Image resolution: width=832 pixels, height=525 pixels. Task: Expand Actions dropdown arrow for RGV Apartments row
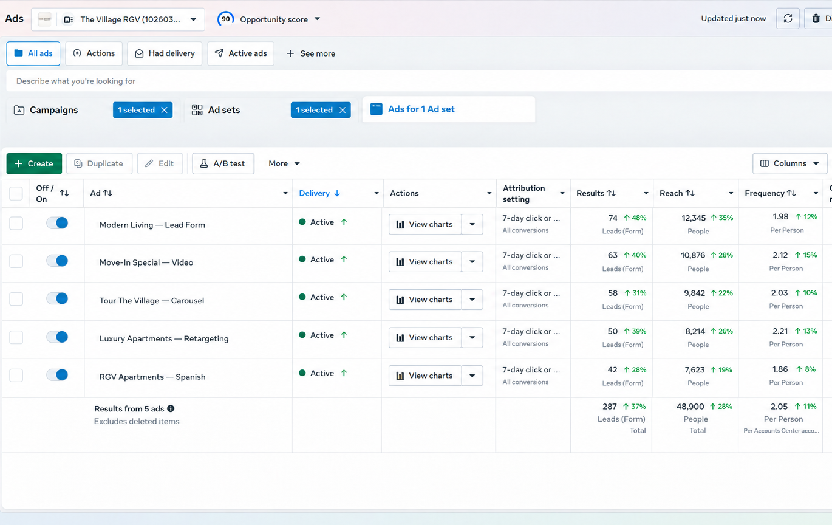472,376
